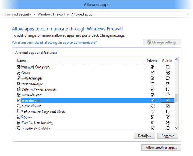This screenshot has width=193, height=156.
Task: Toggle Opera Internet Browser Private checkbox
Action: pyautogui.click(x=153, y=89)
